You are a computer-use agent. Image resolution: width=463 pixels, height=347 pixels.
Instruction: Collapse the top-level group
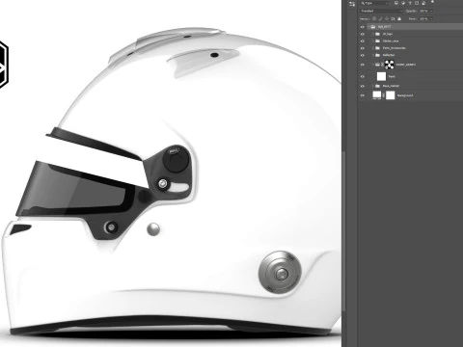[x=368, y=27]
